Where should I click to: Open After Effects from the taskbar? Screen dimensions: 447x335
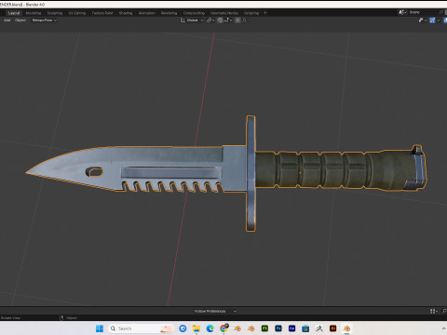[291, 328]
